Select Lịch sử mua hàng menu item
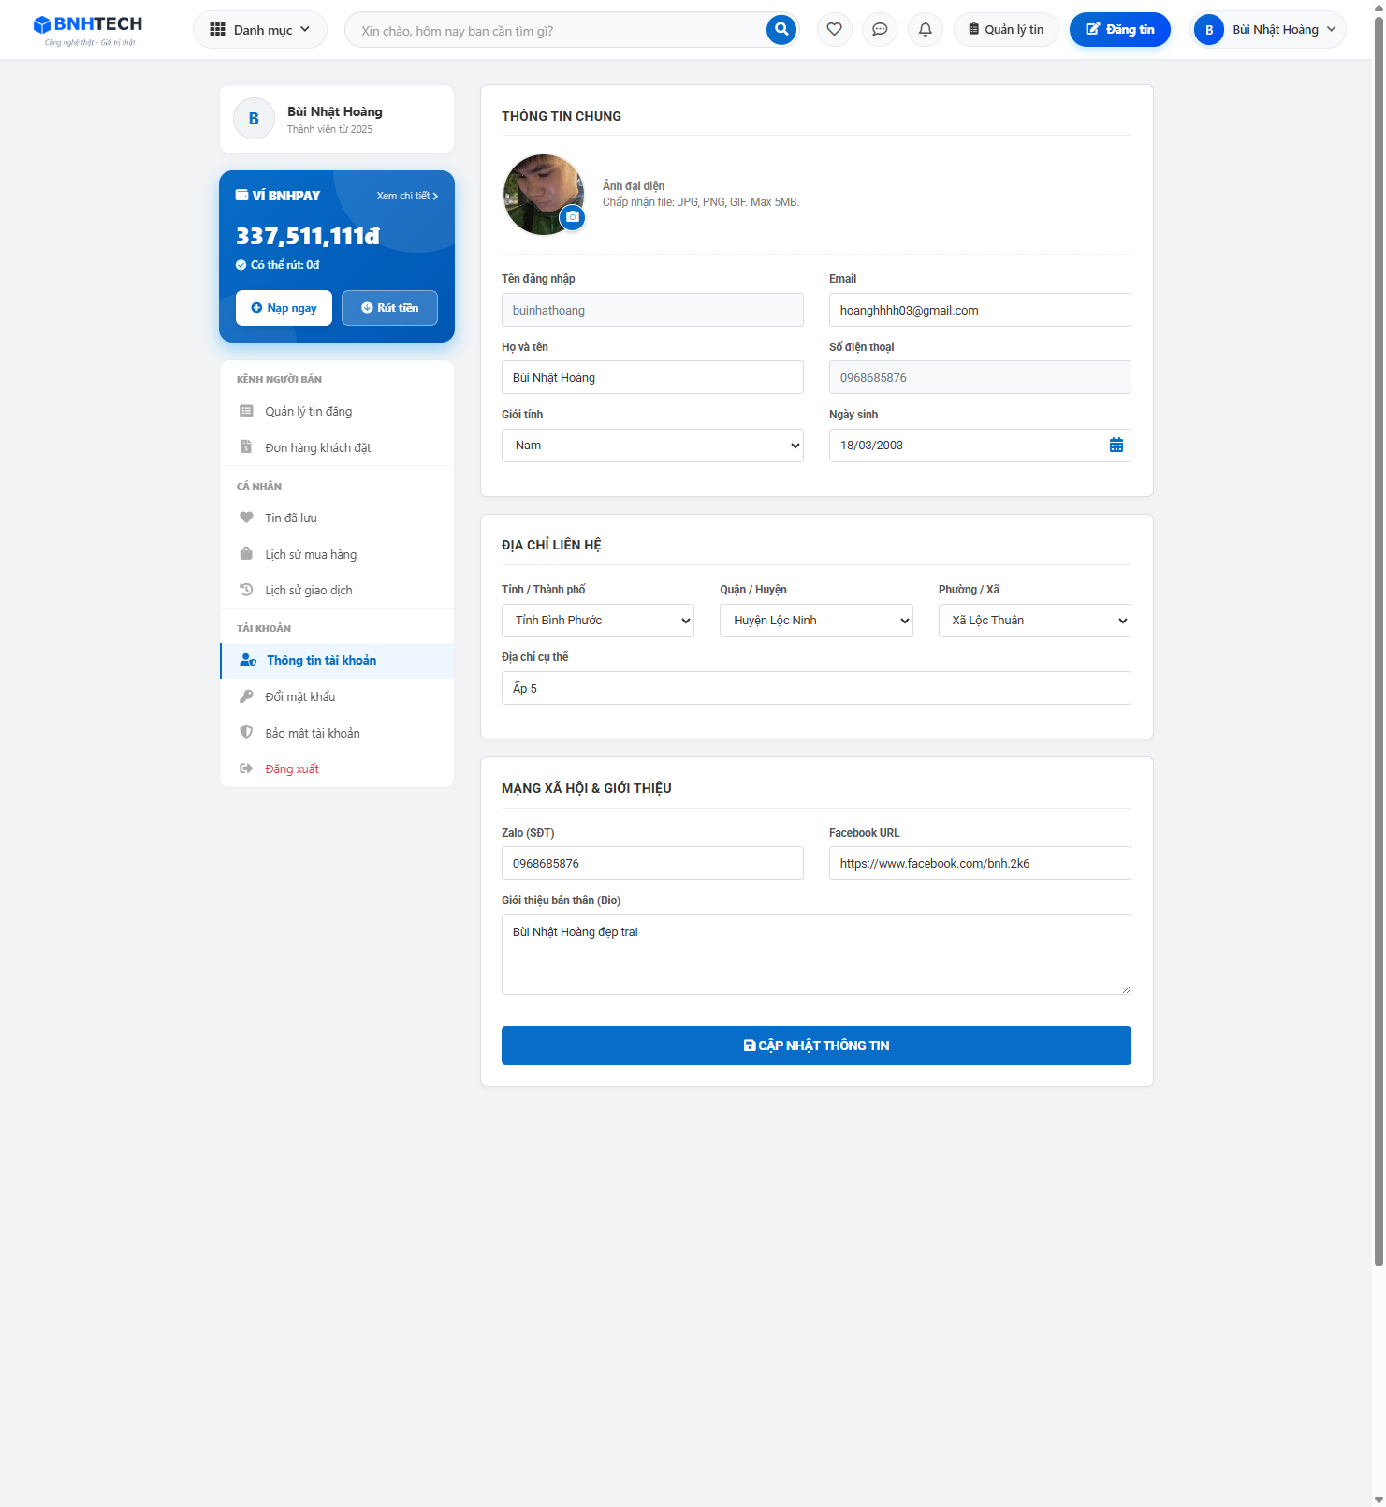The height and width of the screenshot is (1507, 1386). coord(310,554)
